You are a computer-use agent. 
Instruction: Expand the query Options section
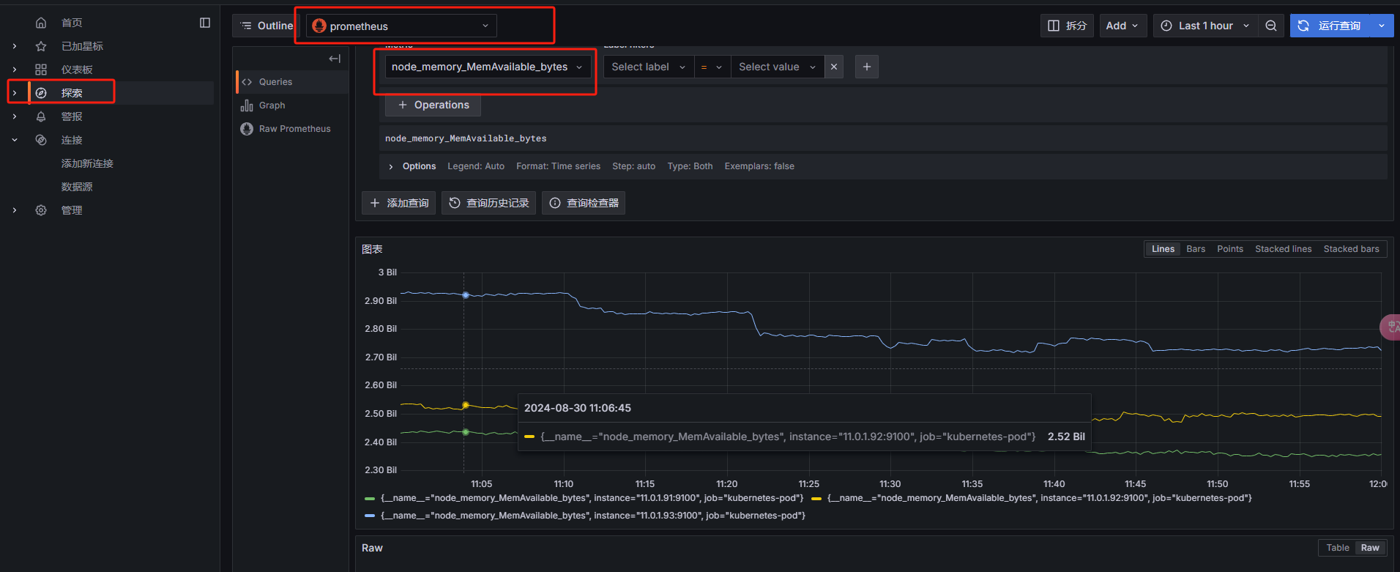click(391, 166)
